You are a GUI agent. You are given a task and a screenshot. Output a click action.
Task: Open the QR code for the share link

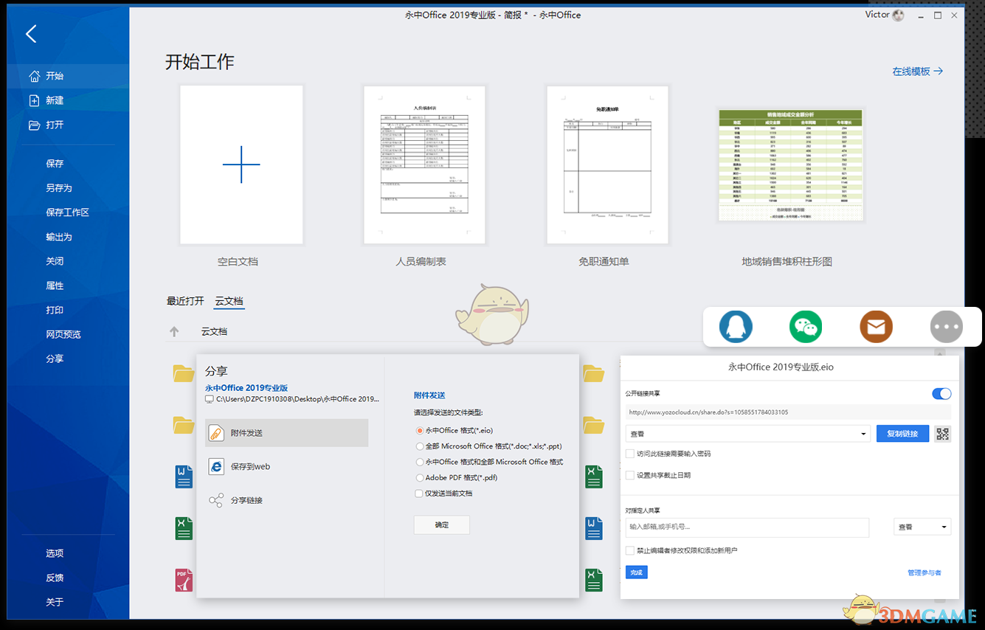[942, 434]
